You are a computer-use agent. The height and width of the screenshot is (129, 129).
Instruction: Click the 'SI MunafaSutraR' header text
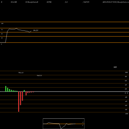click(32, 2)
